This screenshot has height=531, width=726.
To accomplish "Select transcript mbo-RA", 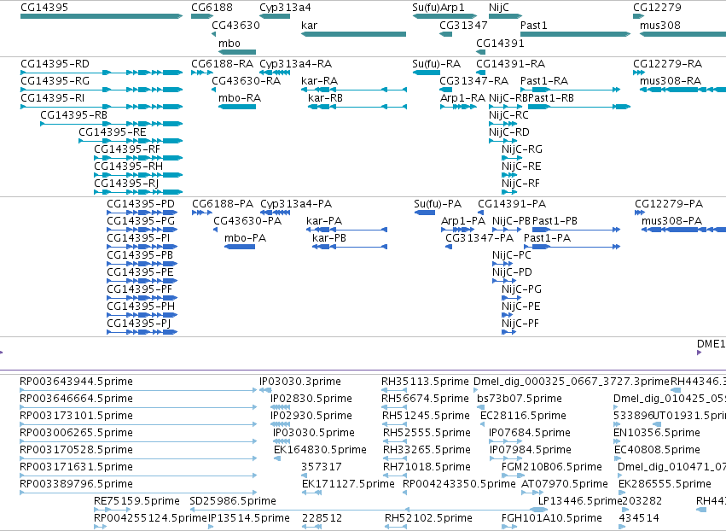I will click(x=240, y=98).
